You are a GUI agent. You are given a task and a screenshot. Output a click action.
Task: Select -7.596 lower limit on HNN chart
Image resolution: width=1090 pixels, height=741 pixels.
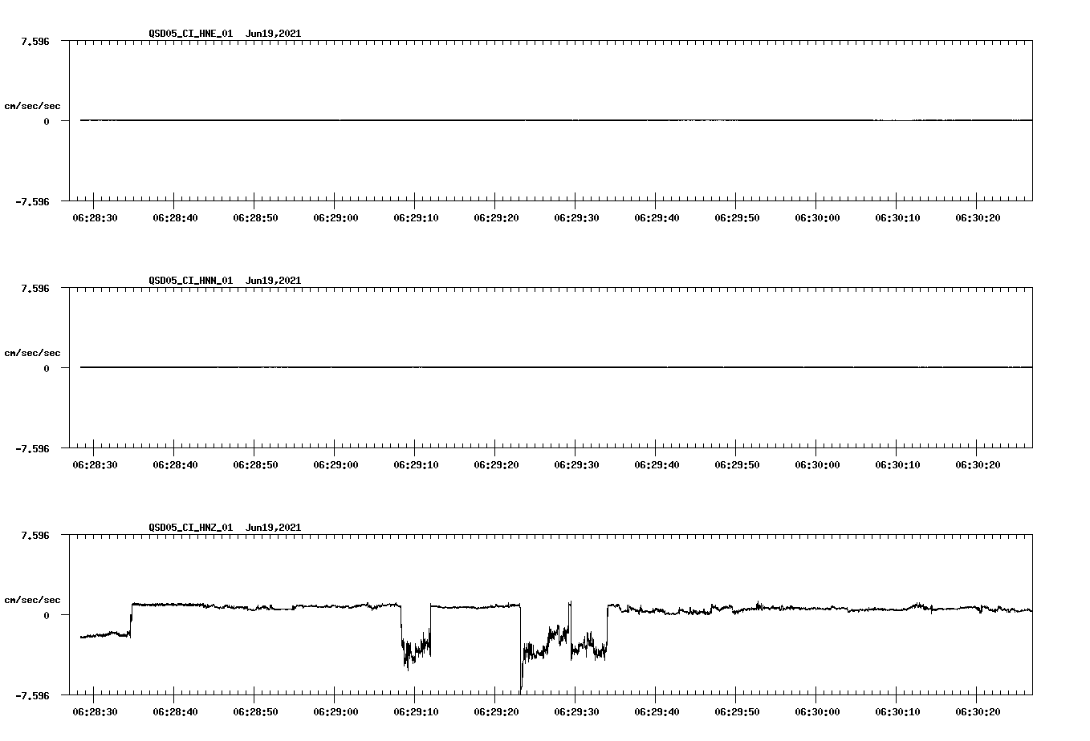33,449
